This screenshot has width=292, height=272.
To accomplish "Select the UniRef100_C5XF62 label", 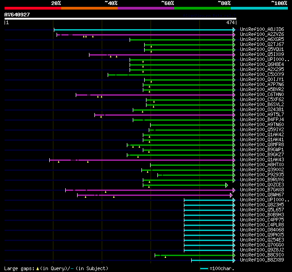I will pyautogui.click(x=262, y=100).
